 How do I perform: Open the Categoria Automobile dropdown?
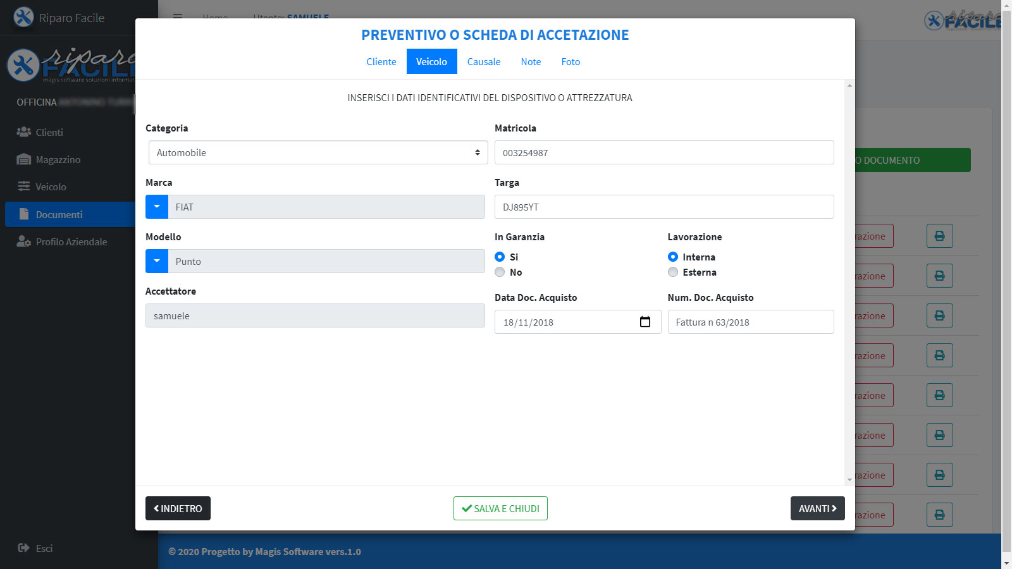(318, 152)
